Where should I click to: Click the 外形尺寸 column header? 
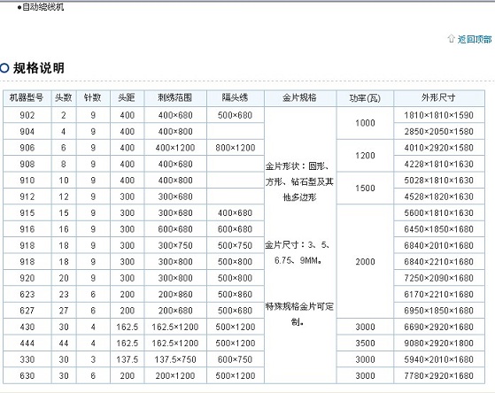pyautogui.click(x=439, y=97)
